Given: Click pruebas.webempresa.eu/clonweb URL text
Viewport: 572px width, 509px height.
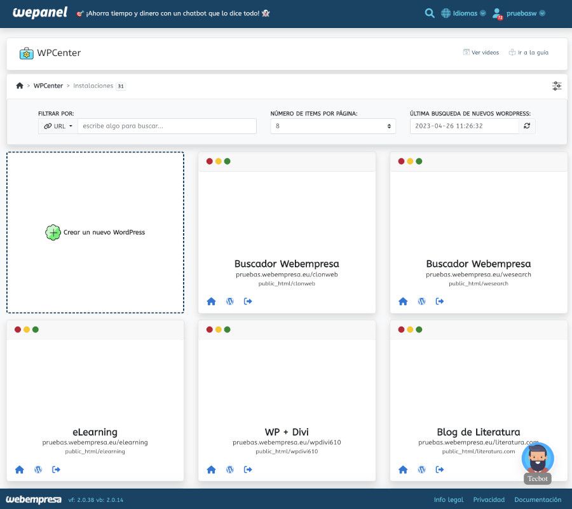Looking at the screenshot, I should (287, 275).
